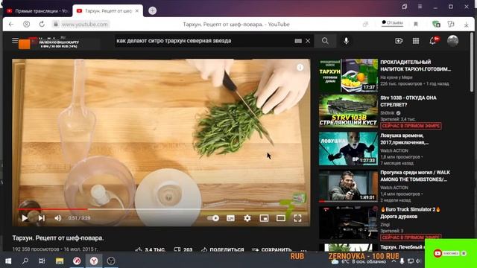Start voice search with microphone
This screenshot has height=268, width=477.
(x=346, y=41)
